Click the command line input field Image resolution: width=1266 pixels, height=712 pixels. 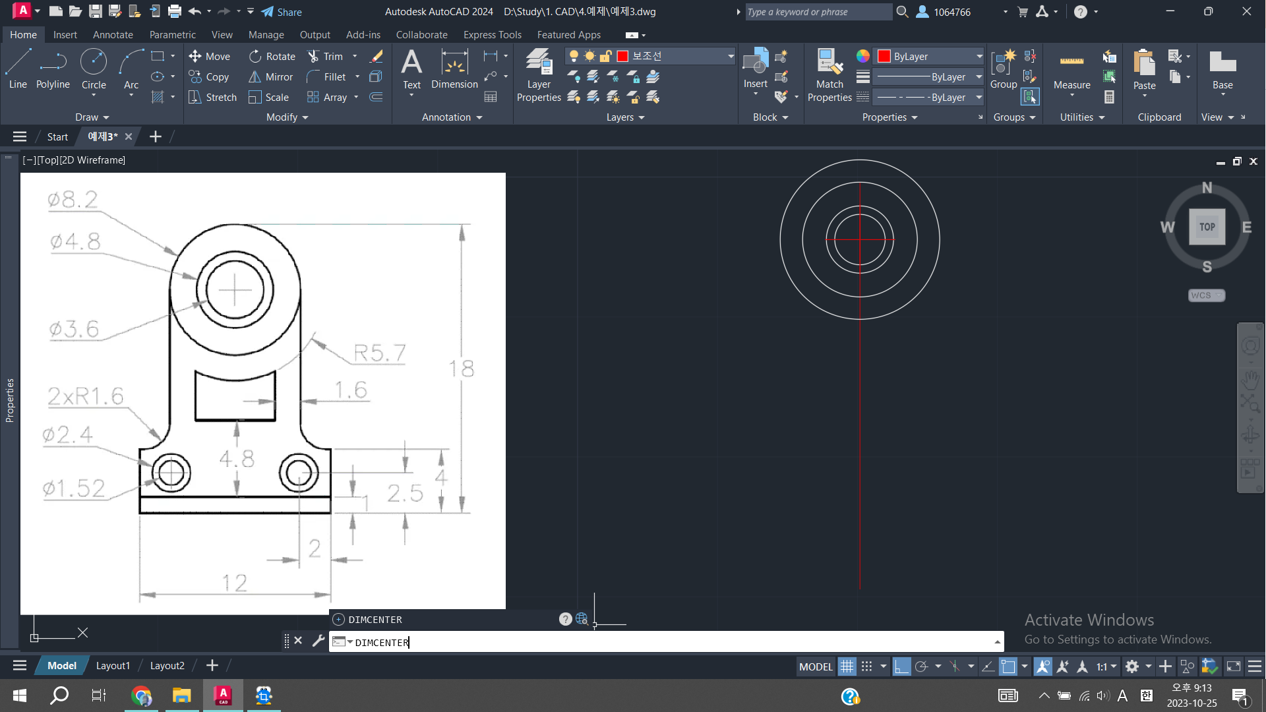(659, 642)
